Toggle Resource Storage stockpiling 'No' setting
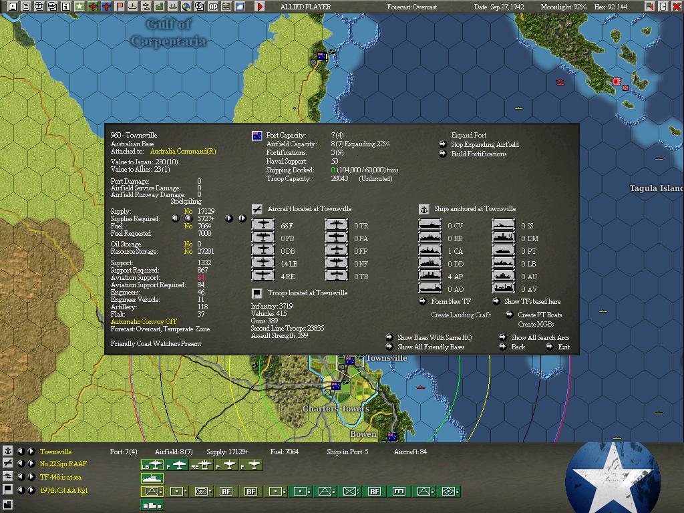The height and width of the screenshot is (513, 684). tap(188, 251)
